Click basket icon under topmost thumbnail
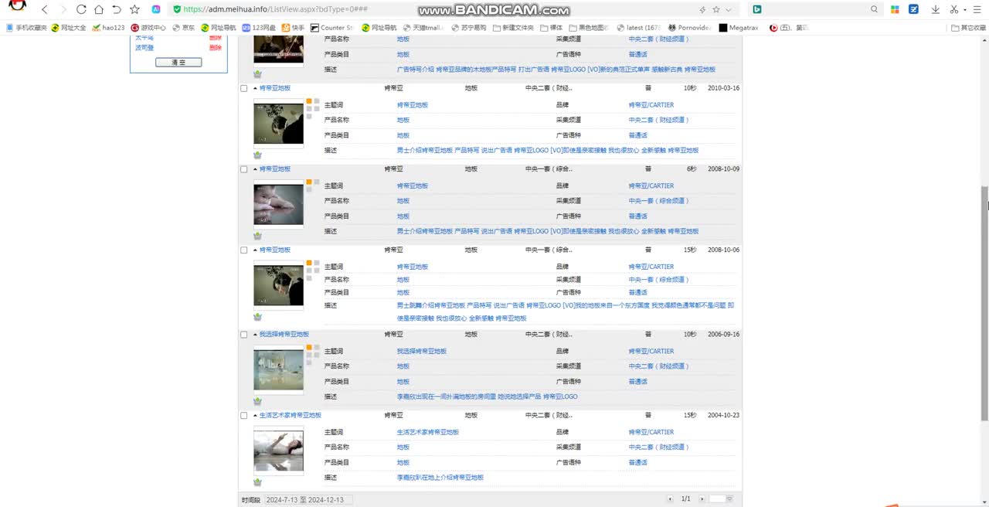989x507 pixels. point(257,74)
